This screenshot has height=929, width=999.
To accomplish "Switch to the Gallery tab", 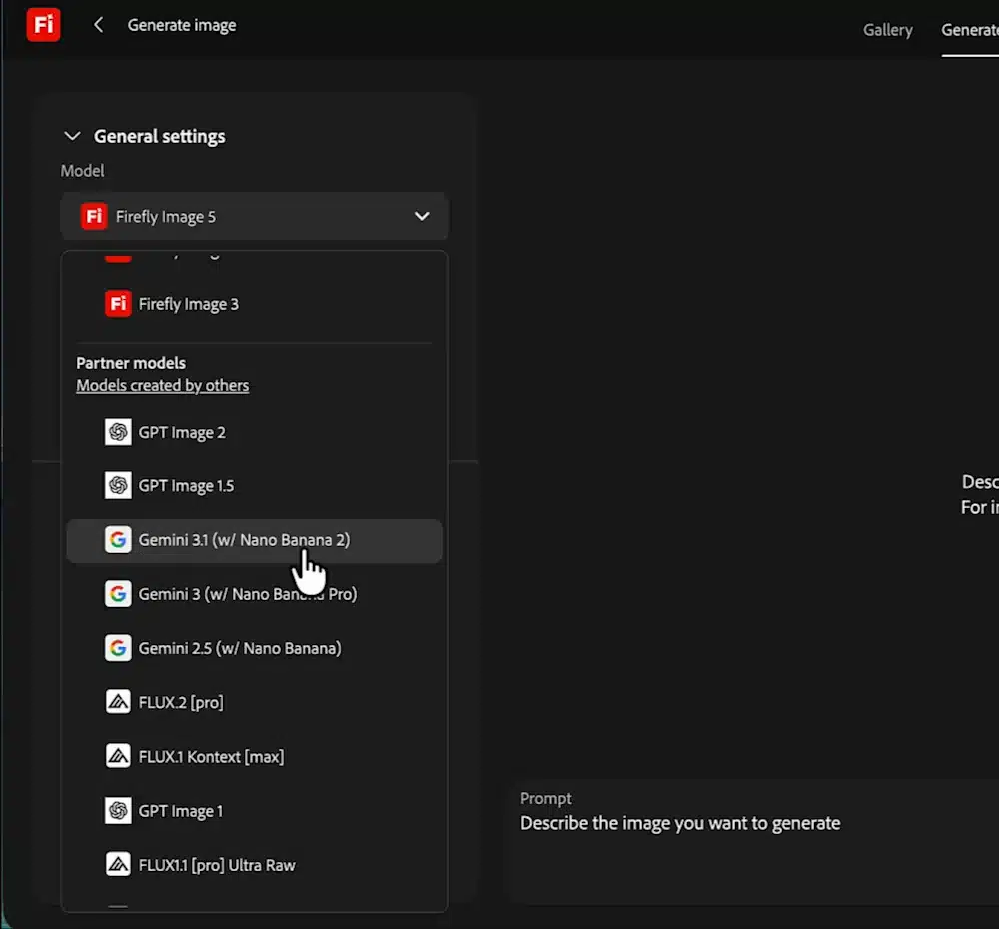I will tap(887, 30).
